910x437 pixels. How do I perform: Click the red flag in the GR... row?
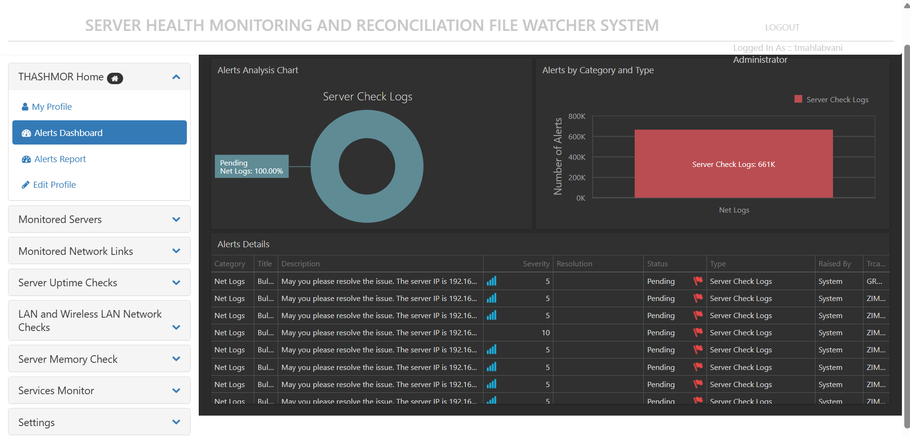click(x=698, y=281)
